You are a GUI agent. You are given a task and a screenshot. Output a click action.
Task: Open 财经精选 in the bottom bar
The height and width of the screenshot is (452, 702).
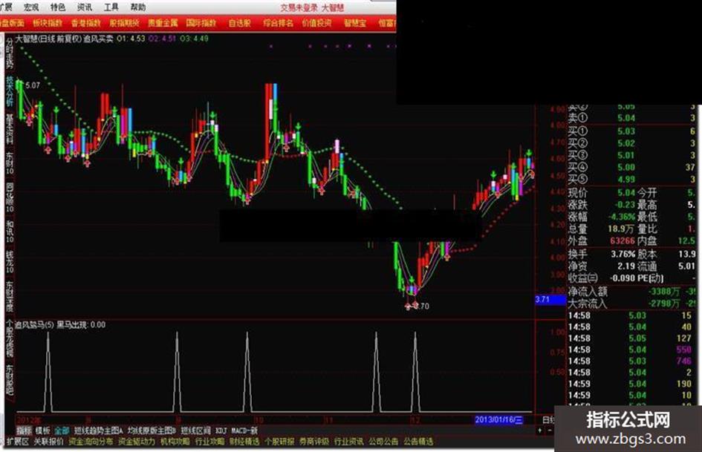click(244, 442)
